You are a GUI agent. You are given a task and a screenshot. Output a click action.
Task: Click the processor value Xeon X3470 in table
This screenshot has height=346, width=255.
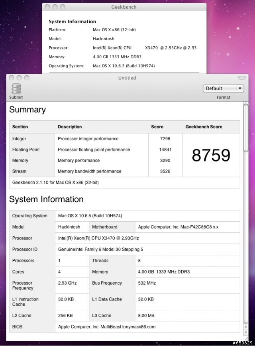click(x=98, y=238)
